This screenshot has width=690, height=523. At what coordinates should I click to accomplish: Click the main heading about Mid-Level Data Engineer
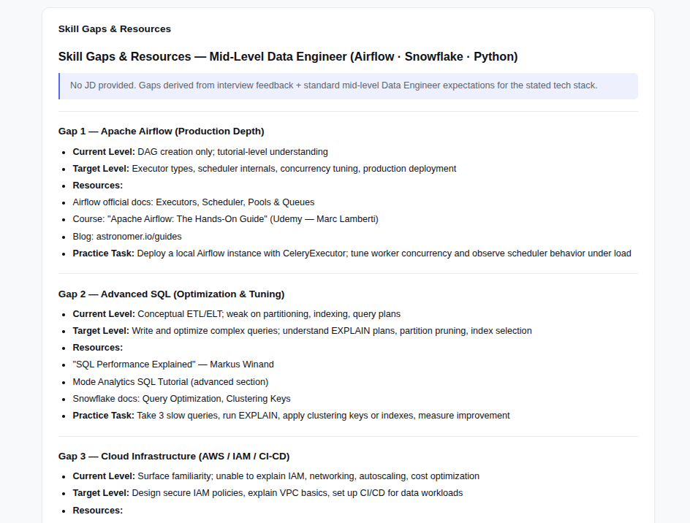pos(288,57)
